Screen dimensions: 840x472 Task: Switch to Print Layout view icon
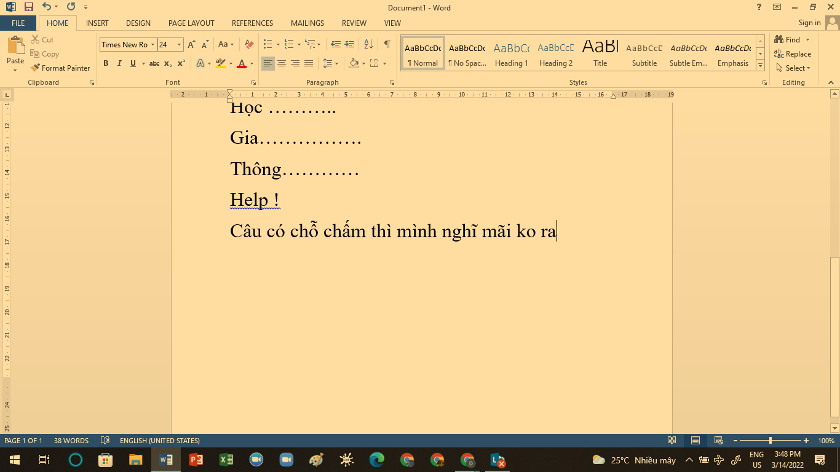(695, 441)
